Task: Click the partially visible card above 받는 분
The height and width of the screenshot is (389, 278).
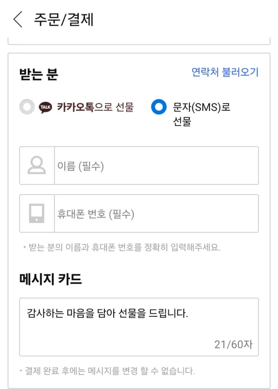Action: coord(139,41)
